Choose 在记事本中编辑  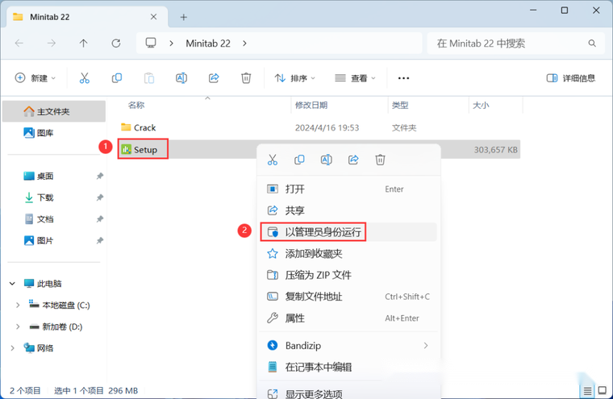pos(348,367)
